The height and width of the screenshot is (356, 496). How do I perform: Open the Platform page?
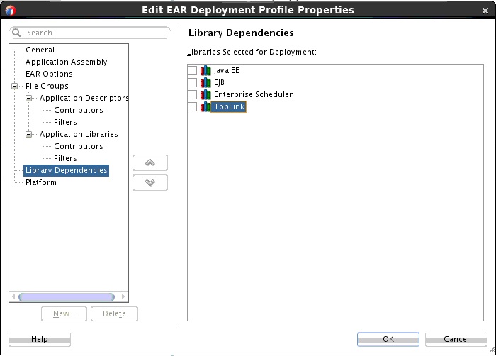(x=41, y=182)
